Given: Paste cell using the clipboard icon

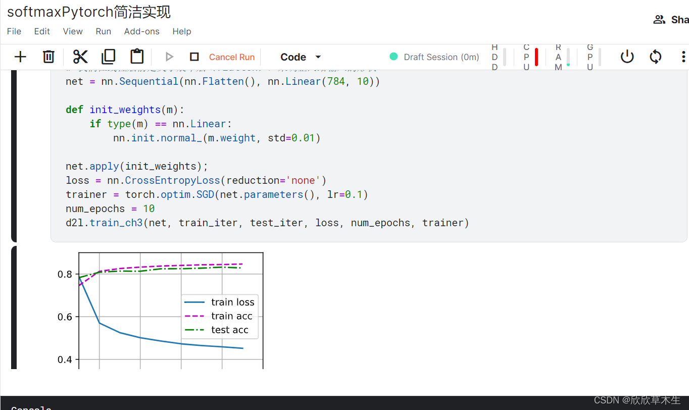Looking at the screenshot, I should tap(137, 57).
